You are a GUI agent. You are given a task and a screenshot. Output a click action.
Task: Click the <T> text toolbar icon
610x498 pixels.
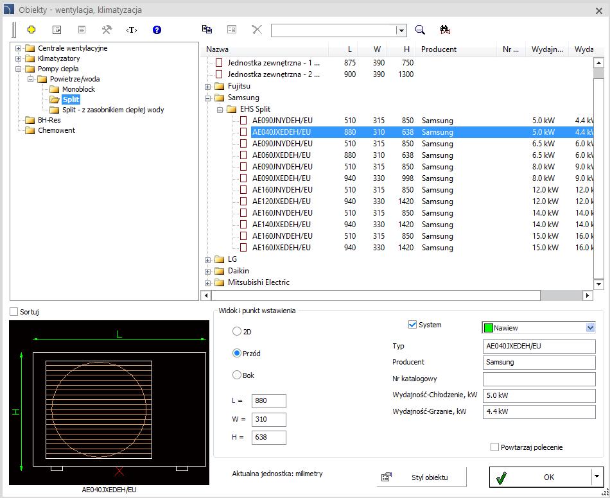[x=132, y=30]
